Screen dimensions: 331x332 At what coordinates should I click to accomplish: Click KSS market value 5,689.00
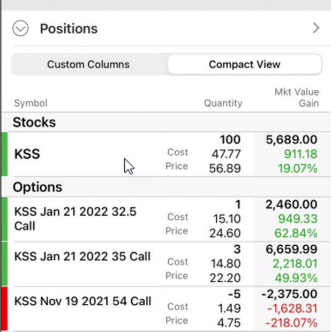291,140
